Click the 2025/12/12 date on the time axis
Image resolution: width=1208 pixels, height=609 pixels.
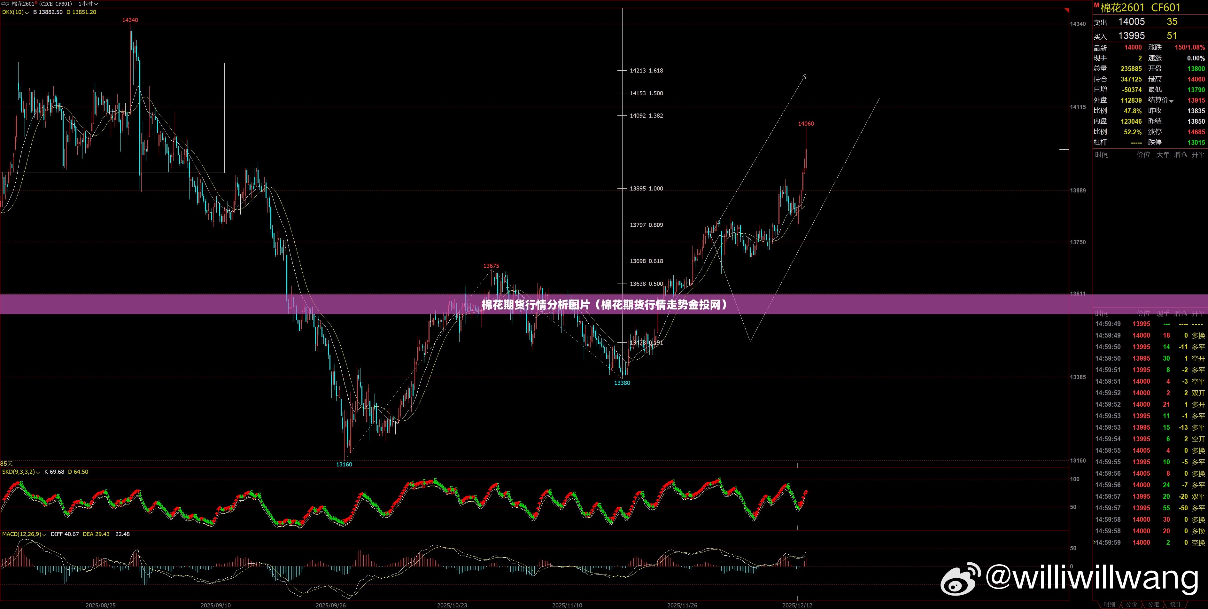pyautogui.click(x=797, y=605)
